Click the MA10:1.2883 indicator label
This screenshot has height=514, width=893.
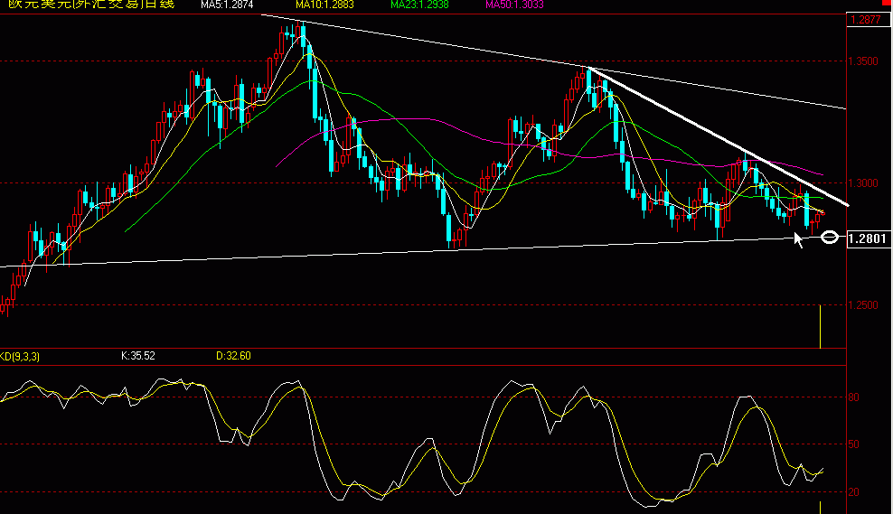click(x=324, y=5)
